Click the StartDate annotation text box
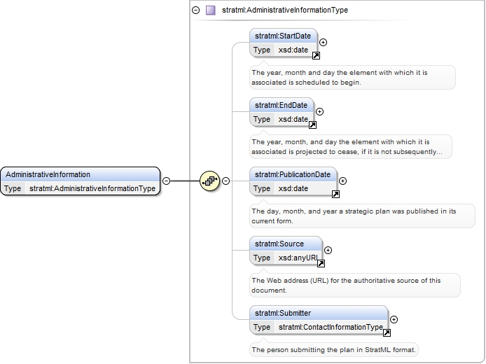The height and width of the screenshot is (364, 486). point(352,78)
